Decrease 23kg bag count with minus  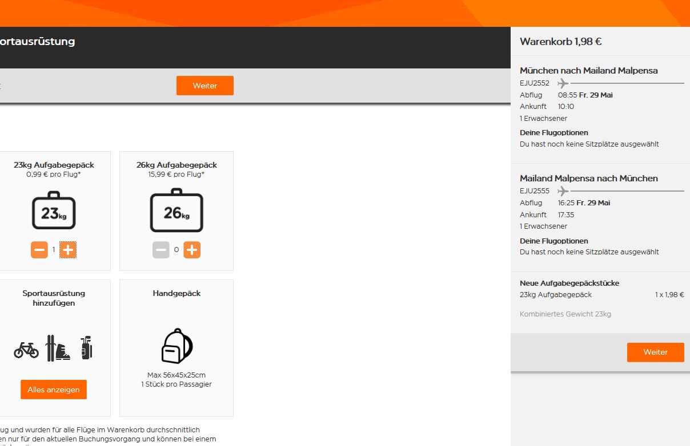39,250
